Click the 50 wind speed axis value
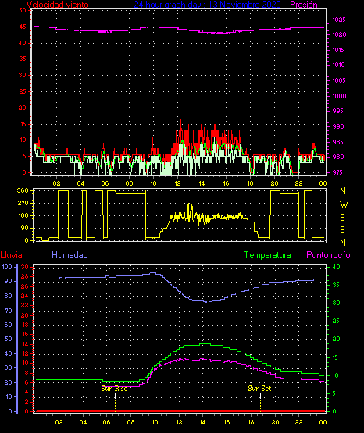The height and width of the screenshot is (433, 364). 23,10
